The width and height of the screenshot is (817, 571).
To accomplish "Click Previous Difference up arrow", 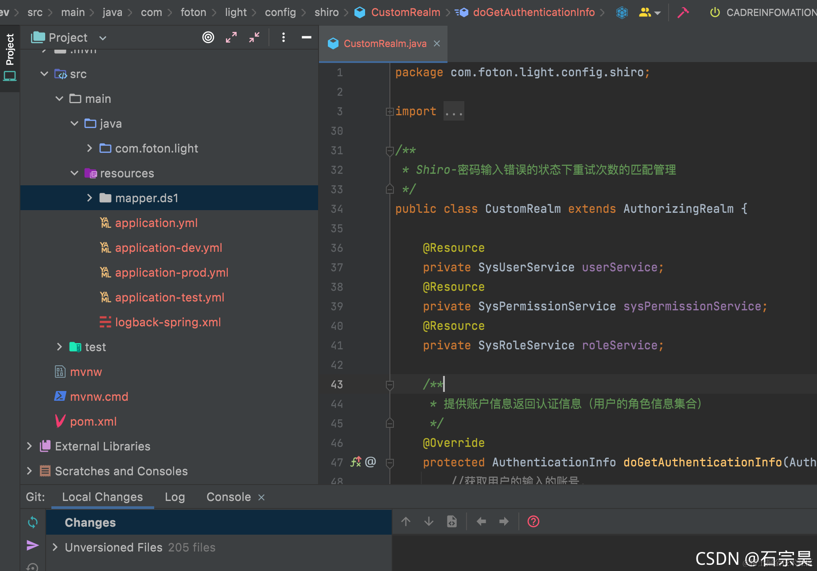I will click(x=406, y=522).
